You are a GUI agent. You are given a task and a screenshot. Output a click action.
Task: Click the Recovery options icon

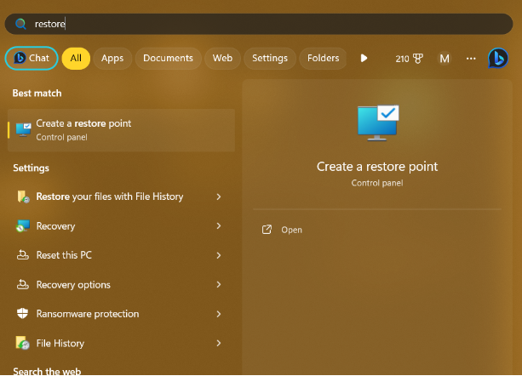click(x=22, y=285)
